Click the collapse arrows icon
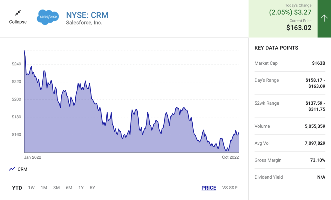 pyautogui.click(x=18, y=13)
